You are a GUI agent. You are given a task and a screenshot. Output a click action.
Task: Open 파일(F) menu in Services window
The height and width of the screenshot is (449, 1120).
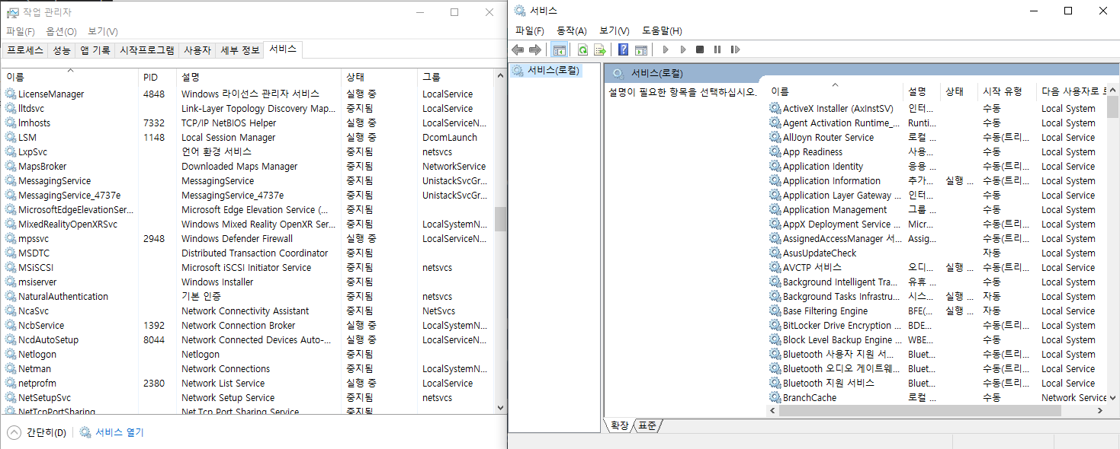pyautogui.click(x=529, y=30)
